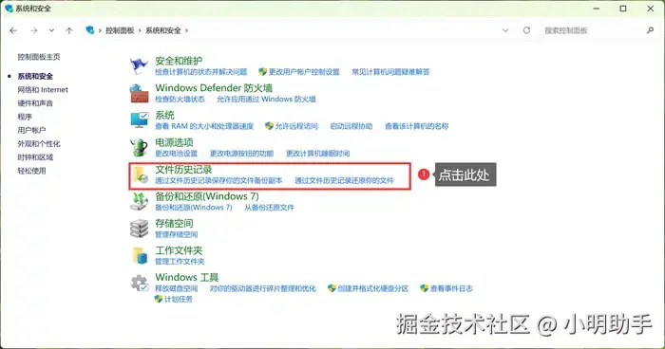665x349 pixels.
Task: Click 通过文件历史记录还原你的文件 link
Action: 344,180
